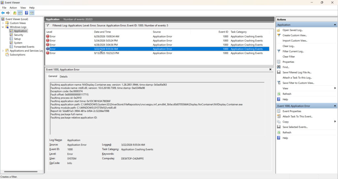Click the Create Custom View funnel icon
The width and height of the screenshot is (338, 179).
(279, 35)
